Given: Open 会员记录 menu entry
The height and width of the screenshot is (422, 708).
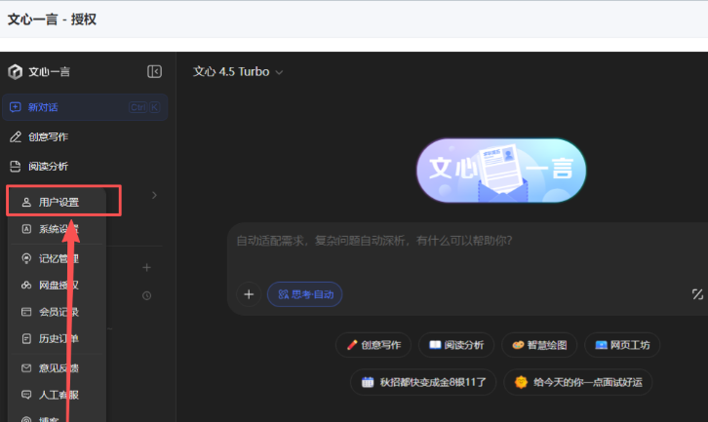Looking at the screenshot, I should (x=58, y=312).
